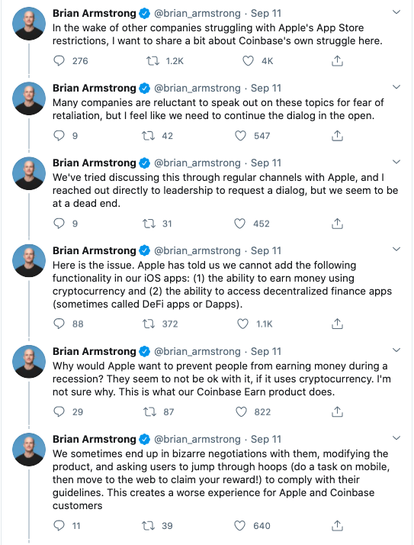Viewport: 414px width, 545px height.
Task: Open Sep 11 timestamp on the recession tweet
Action: (x=266, y=351)
